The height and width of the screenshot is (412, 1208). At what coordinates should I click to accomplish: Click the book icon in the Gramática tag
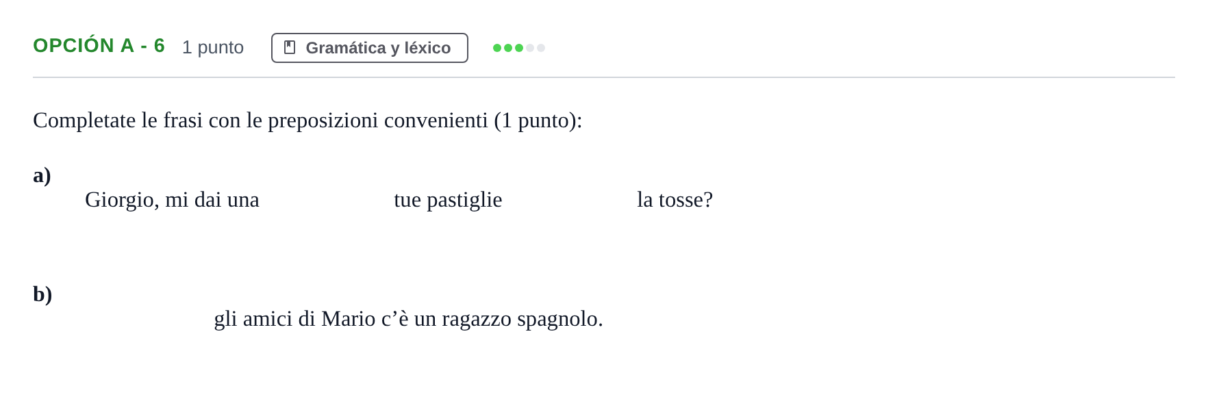290,47
